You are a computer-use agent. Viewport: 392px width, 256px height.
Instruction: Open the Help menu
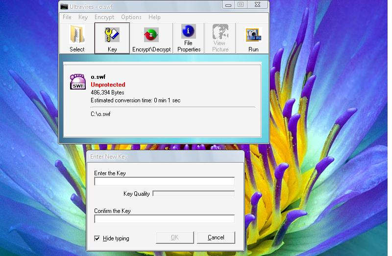(154, 17)
